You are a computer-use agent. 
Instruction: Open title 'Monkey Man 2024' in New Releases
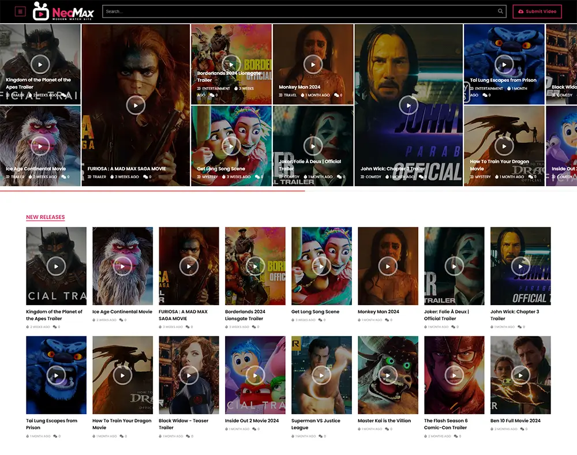[379, 311]
